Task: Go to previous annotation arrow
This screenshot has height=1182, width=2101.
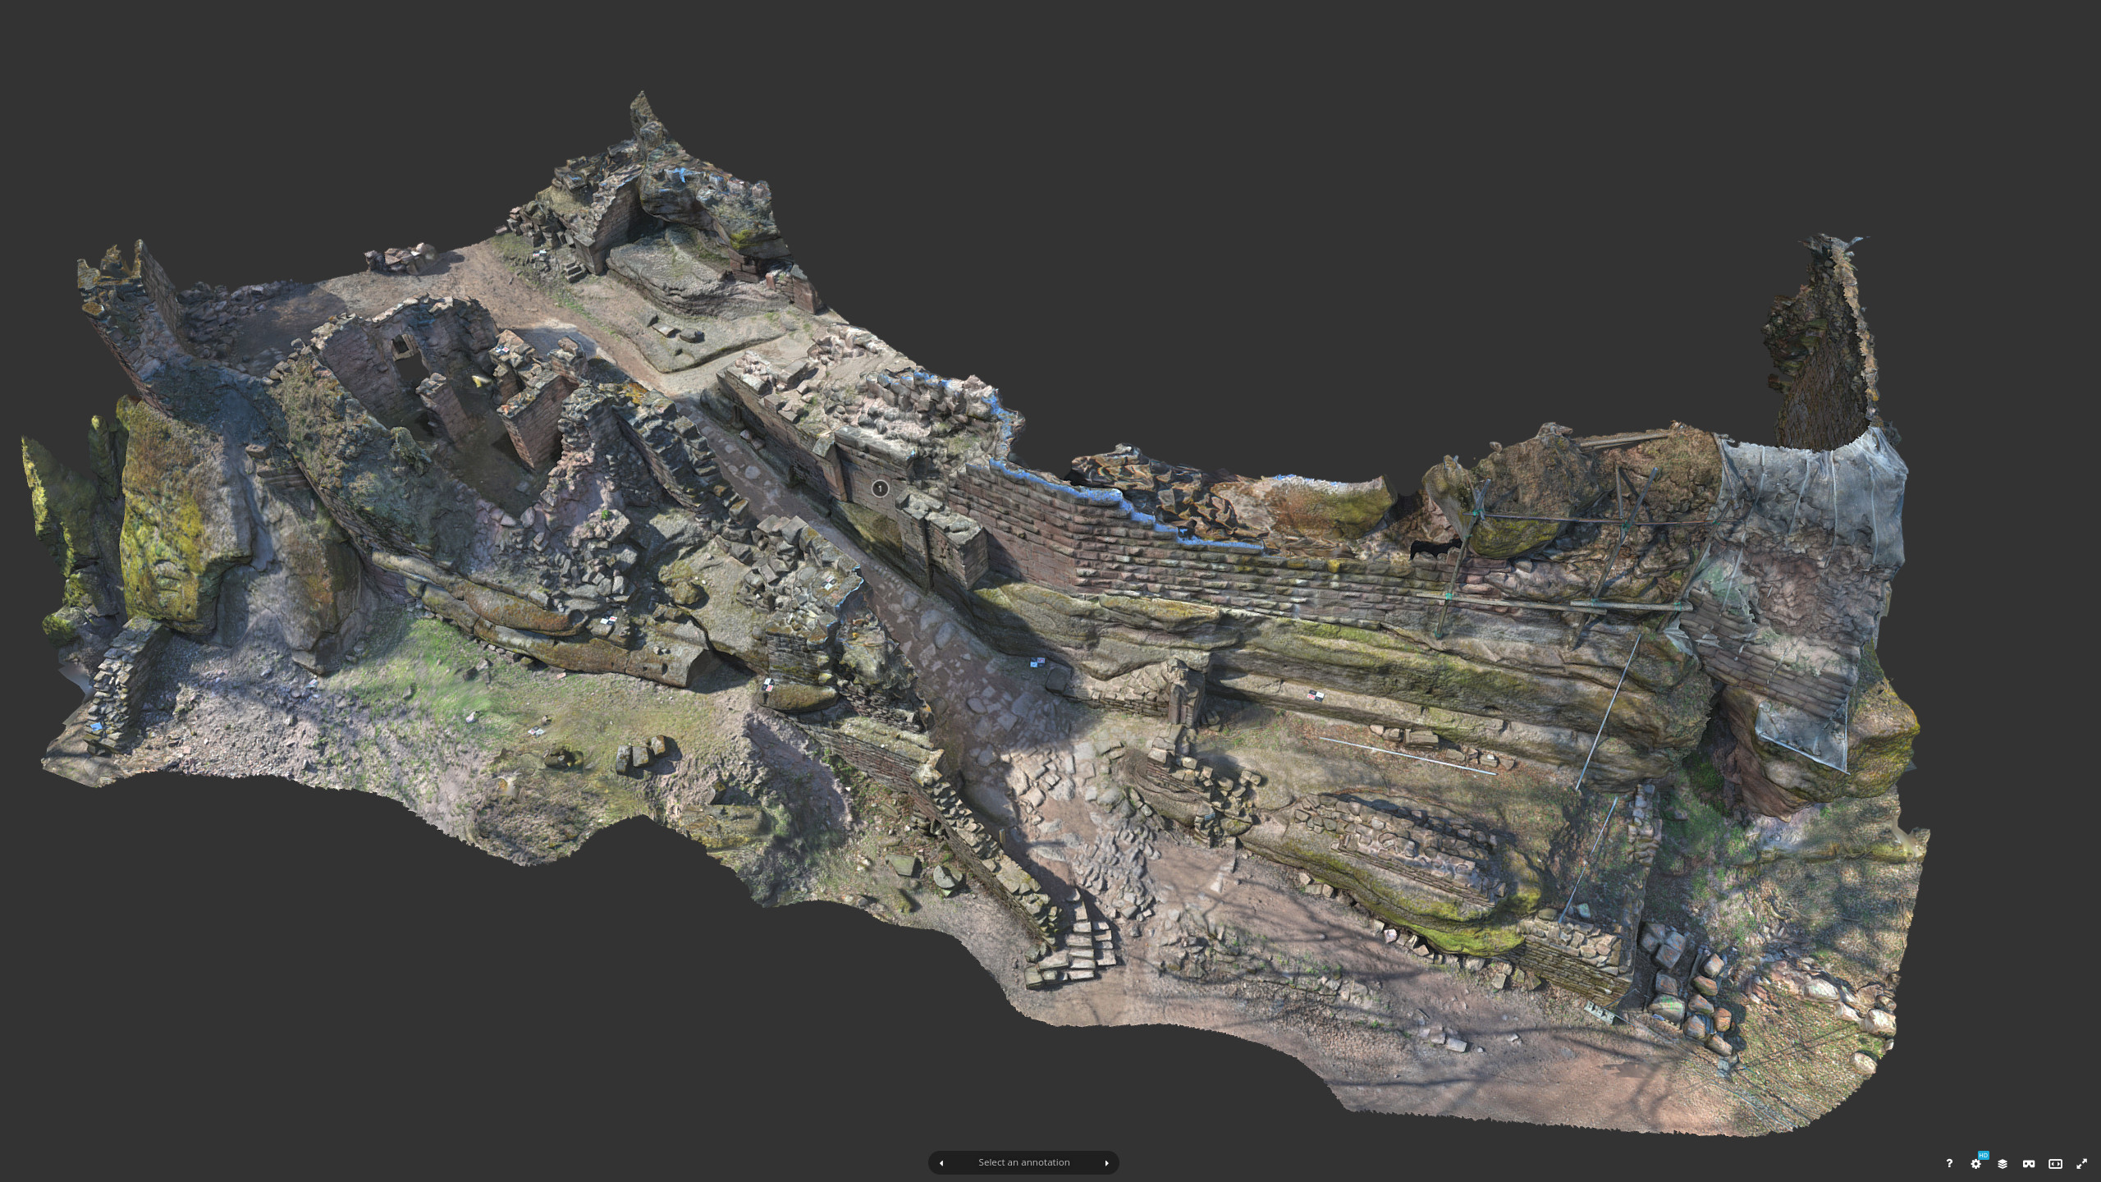Action: point(941,1162)
